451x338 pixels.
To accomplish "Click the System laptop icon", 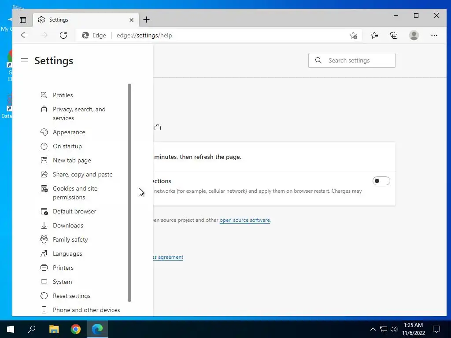I will tap(44, 282).
